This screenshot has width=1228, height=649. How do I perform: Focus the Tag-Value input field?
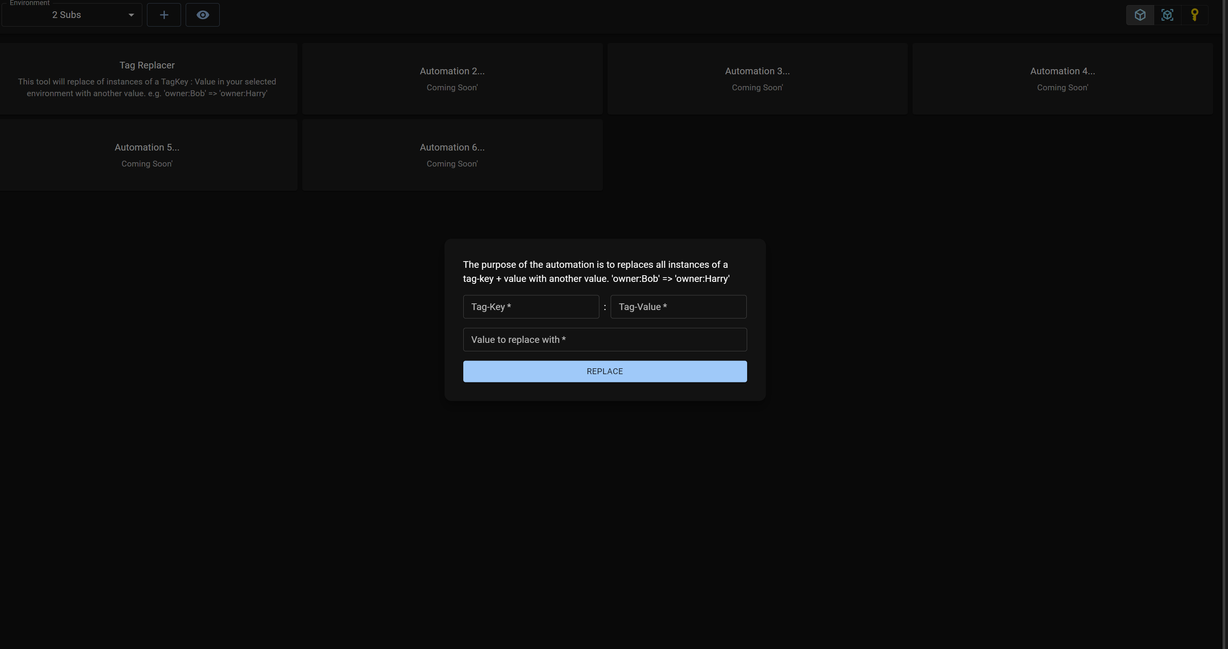coord(678,307)
